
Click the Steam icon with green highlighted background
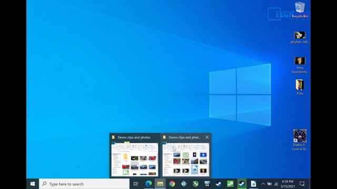(x=242, y=184)
